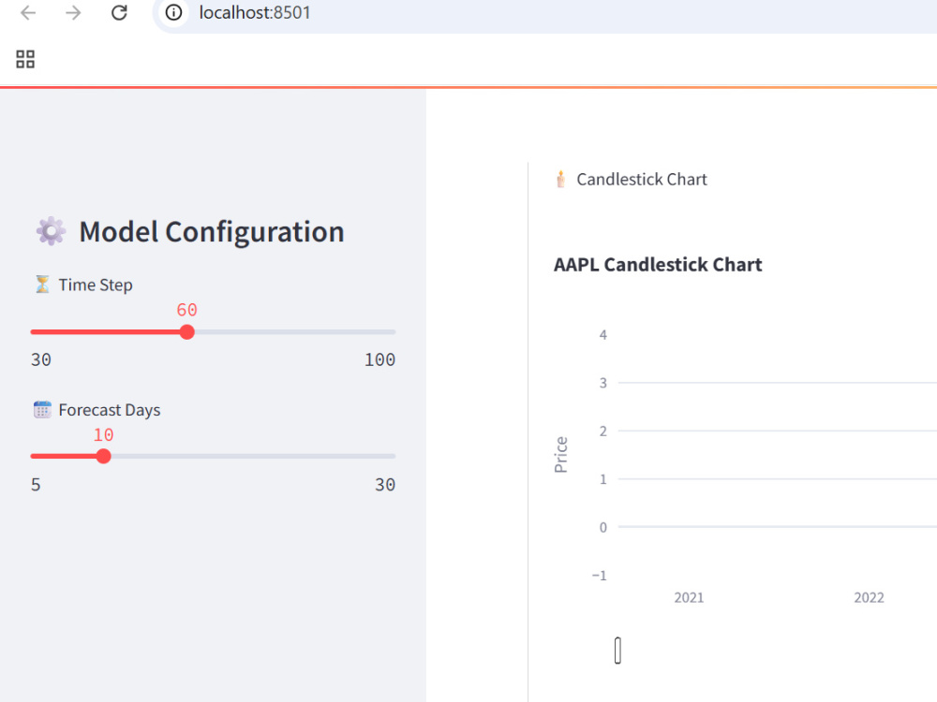Click the Time Step slider handle at 60
The width and height of the screenshot is (937, 702).
pyautogui.click(x=187, y=332)
